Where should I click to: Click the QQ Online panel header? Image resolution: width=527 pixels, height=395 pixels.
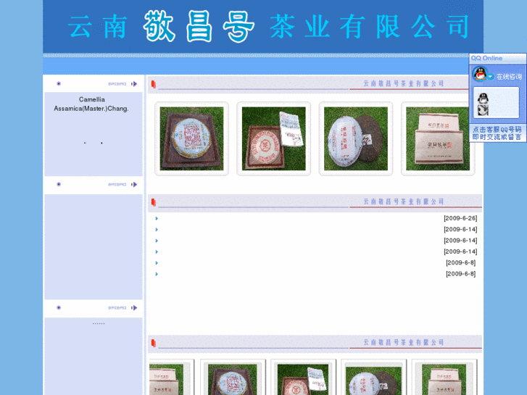pyautogui.click(x=497, y=58)
